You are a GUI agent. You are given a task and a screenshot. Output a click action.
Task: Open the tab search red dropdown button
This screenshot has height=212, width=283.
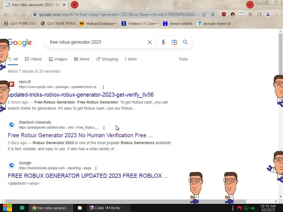coord(250,5)
